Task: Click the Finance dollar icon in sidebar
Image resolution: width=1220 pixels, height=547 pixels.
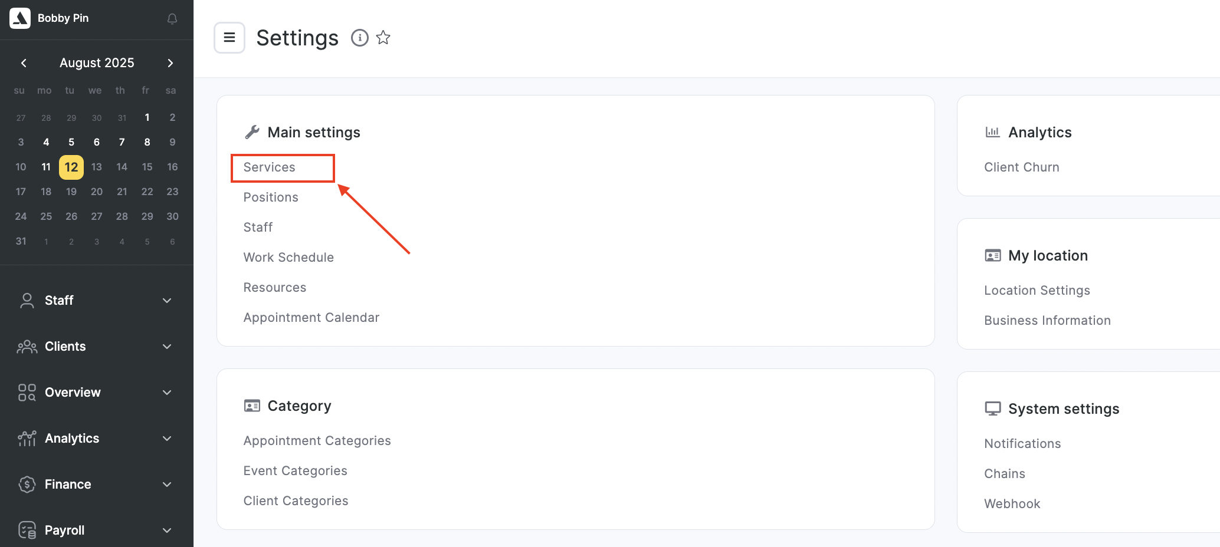Action: [27, 485]
